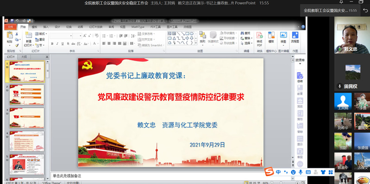Switch to the 大纲 outline pane tab
370x184 pixels.
coord(24,57)
